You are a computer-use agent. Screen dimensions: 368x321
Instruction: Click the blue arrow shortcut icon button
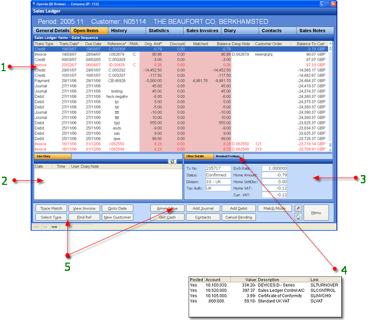click(x=298, y=208)
